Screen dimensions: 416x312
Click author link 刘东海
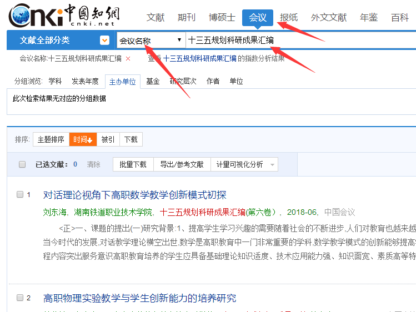tap(55, 212)
